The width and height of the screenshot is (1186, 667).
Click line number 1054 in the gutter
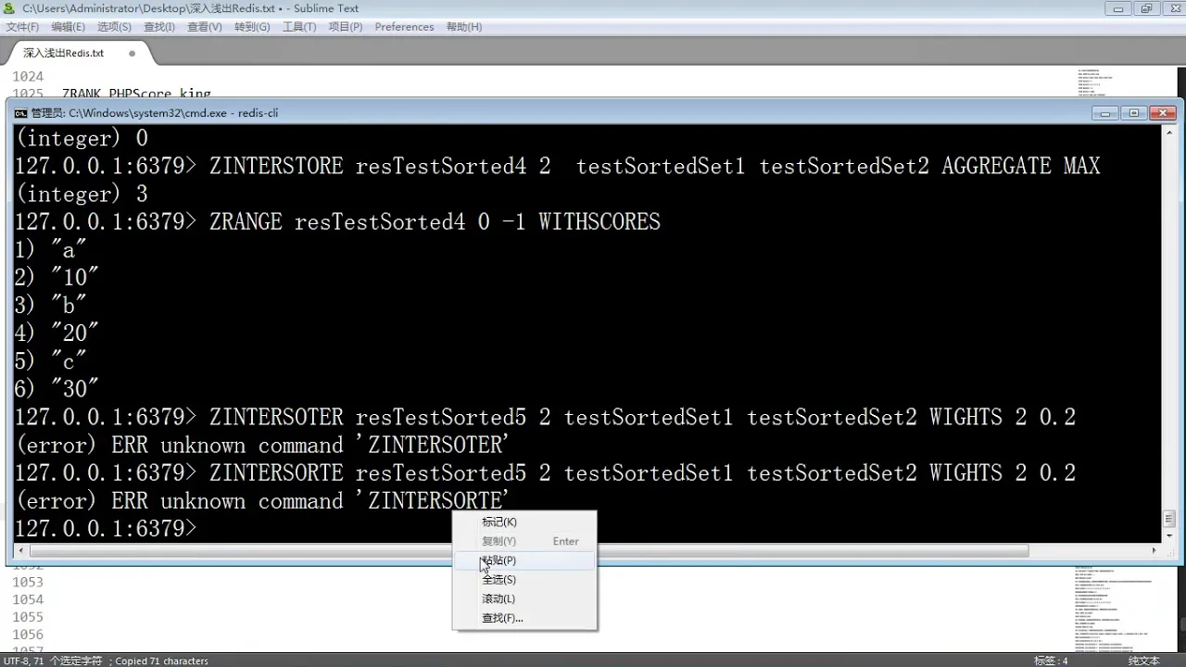tap(28, 599)
